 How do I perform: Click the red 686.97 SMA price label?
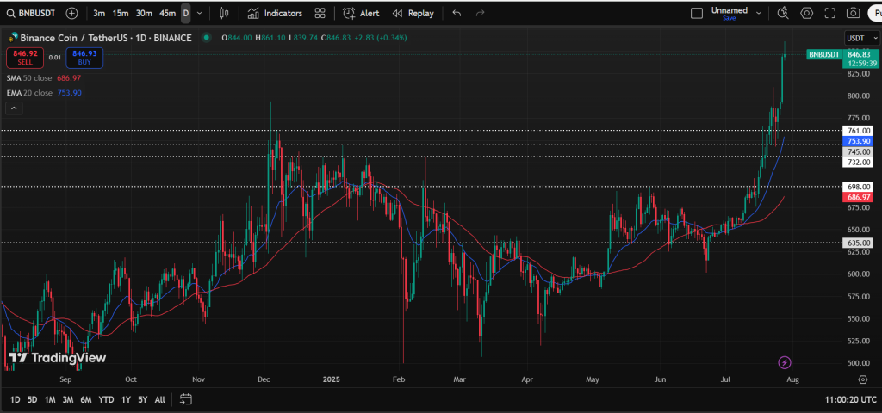point(859,197)
